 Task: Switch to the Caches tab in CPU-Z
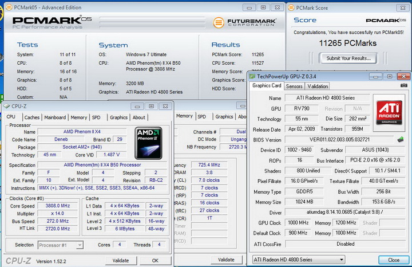pos(32,117)
